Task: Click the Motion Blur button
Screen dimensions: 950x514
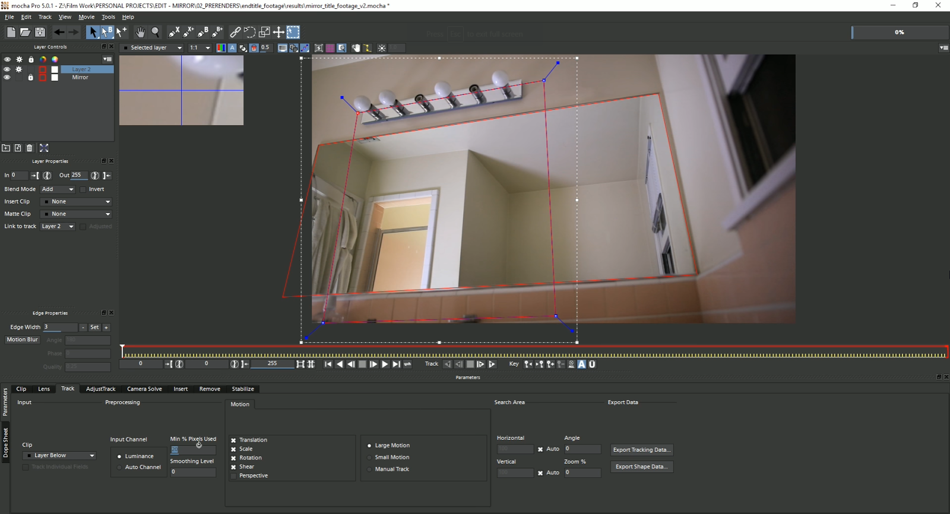Action: (23, 340)
